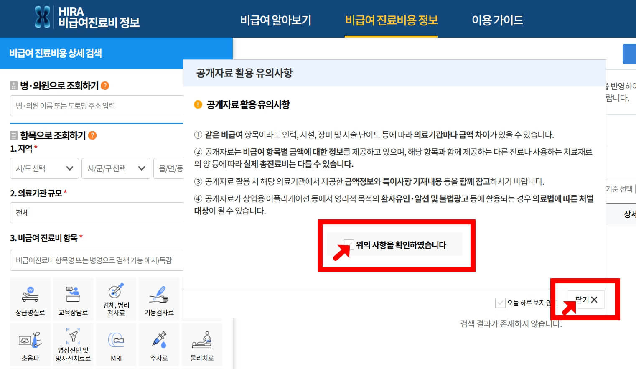636x369 pixels.
Task: Choose the 영상진단 및 방사선치료료 icon
Action: 73,345
